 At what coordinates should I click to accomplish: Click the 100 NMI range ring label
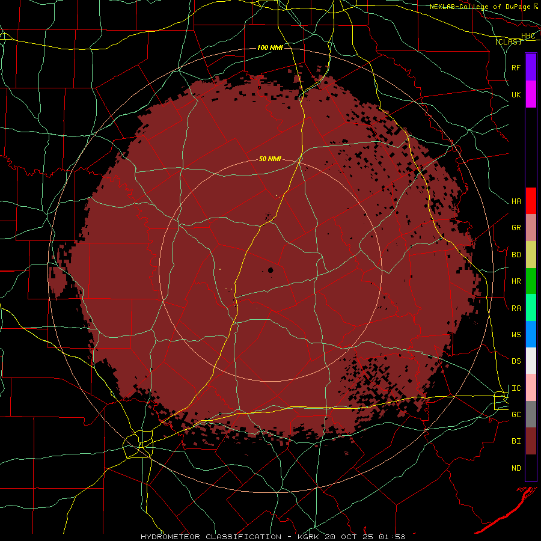tap(270, 47)
